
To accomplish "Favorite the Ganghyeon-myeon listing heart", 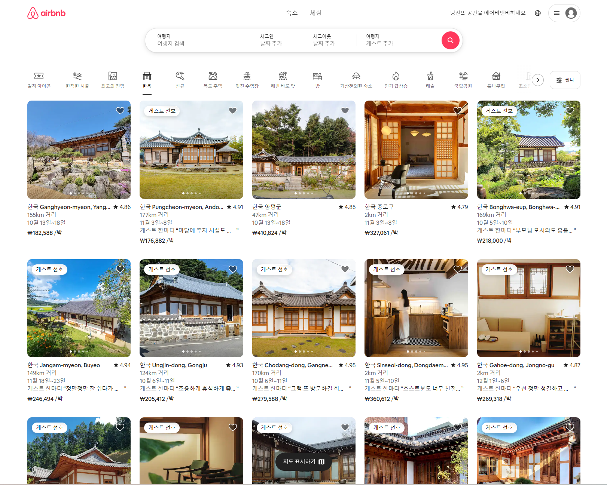I will [120, 111].
